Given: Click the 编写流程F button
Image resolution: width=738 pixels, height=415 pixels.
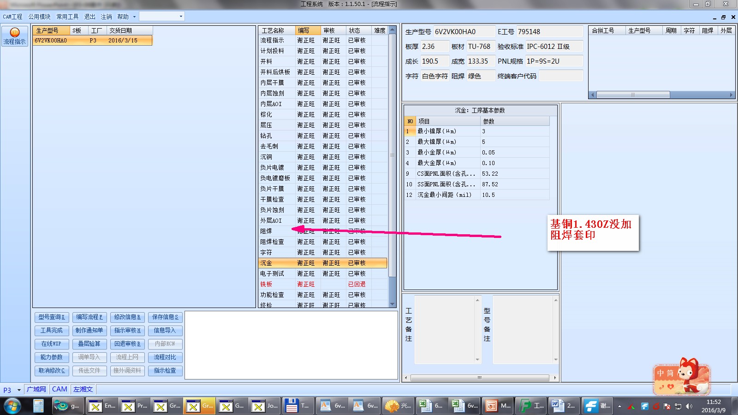Looking at the screenshot, I should click(89, 317).
